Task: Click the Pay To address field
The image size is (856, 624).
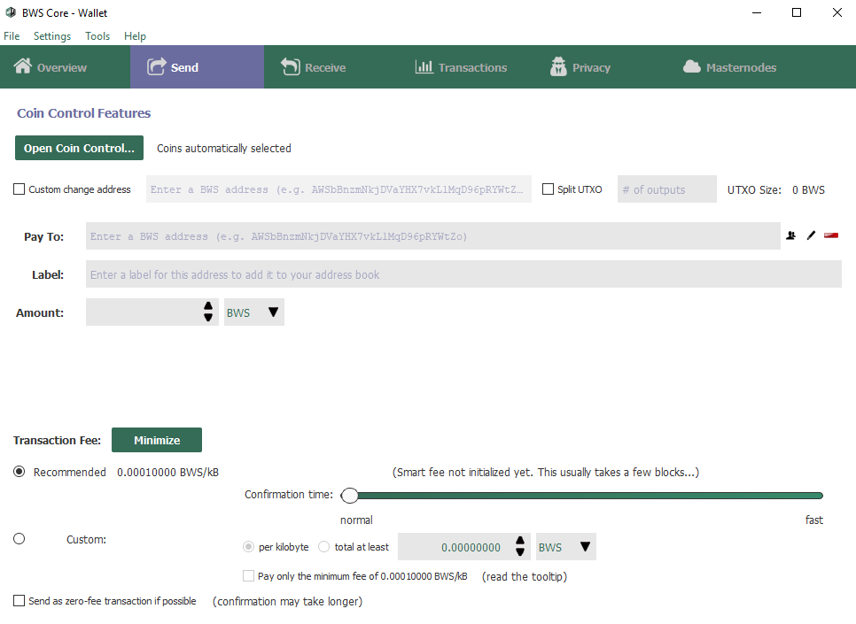Action: click(x=433, y=235)
